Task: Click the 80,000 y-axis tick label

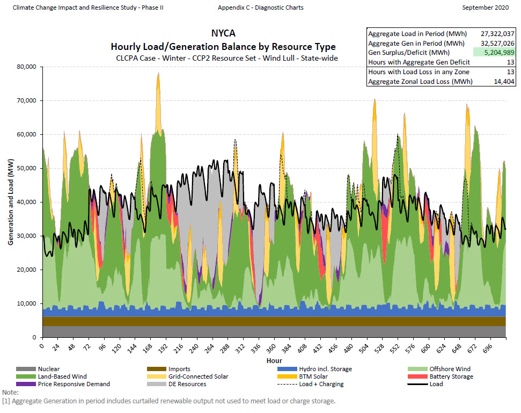Action: click(x=24, y=67)
